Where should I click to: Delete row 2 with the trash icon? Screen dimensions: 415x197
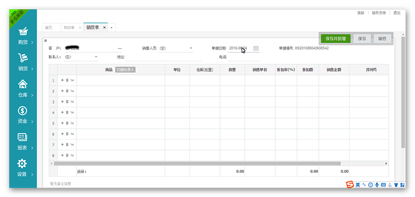coord(67,91)
